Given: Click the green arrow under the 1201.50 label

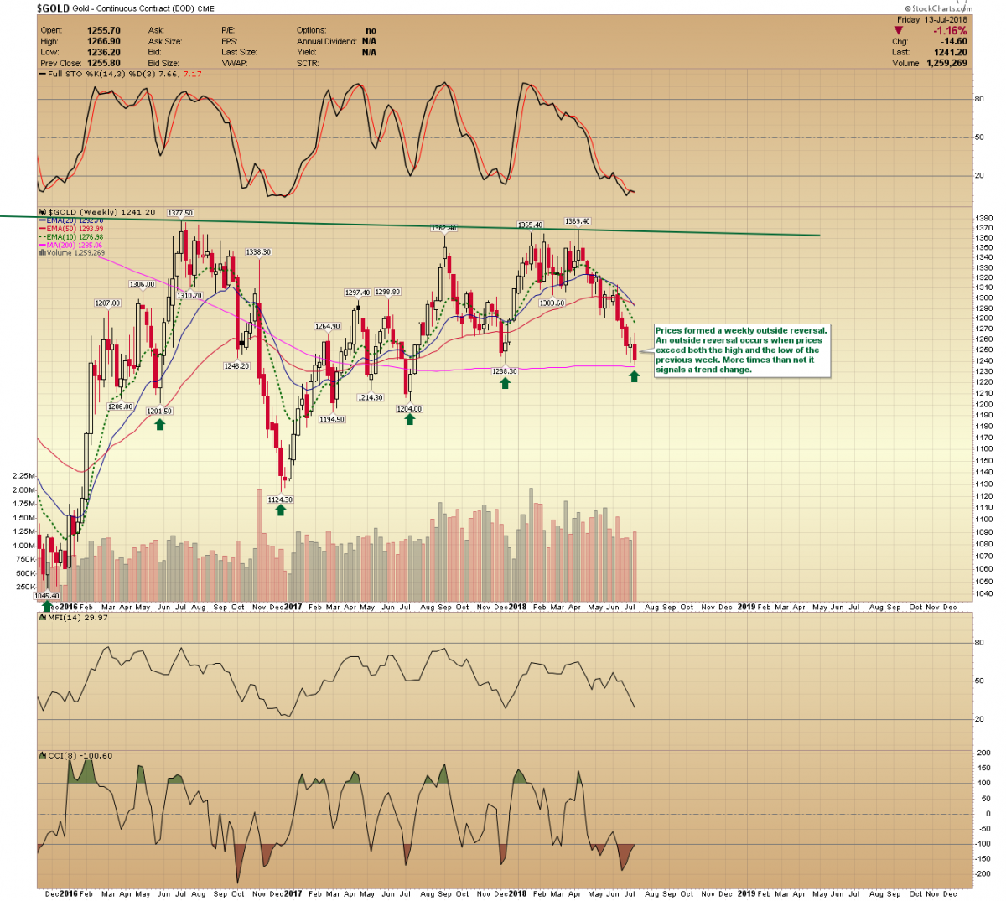Looking at the screenshot, I should pos(159,424).
